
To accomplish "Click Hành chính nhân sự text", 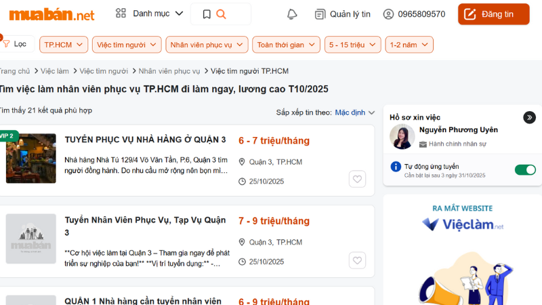I will point(457,144).
